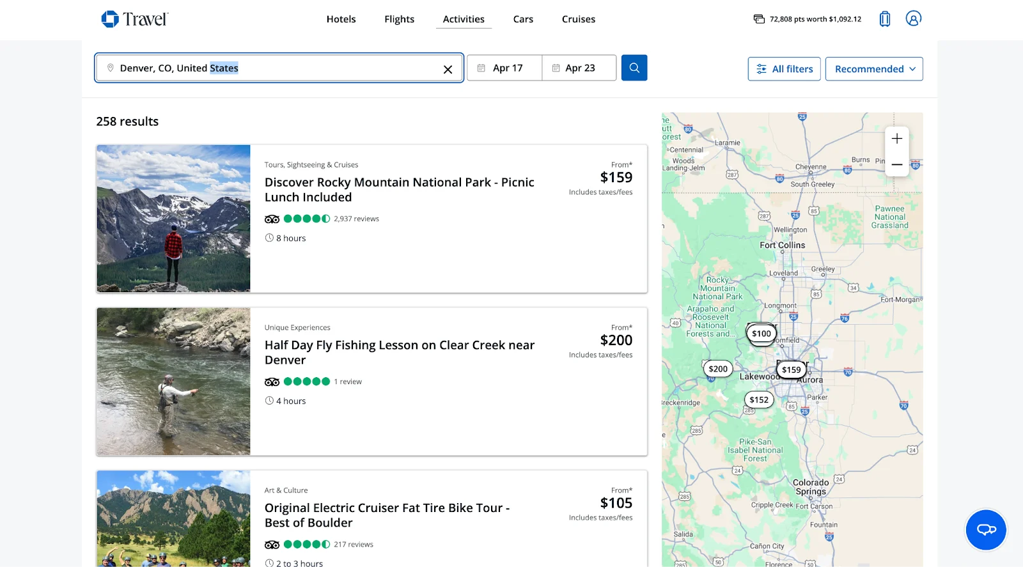Viewport: 1023px width, 567px height.
Task: Open Discover Rocky Mountain National Park listing title
Action: [x=400, y=190]
